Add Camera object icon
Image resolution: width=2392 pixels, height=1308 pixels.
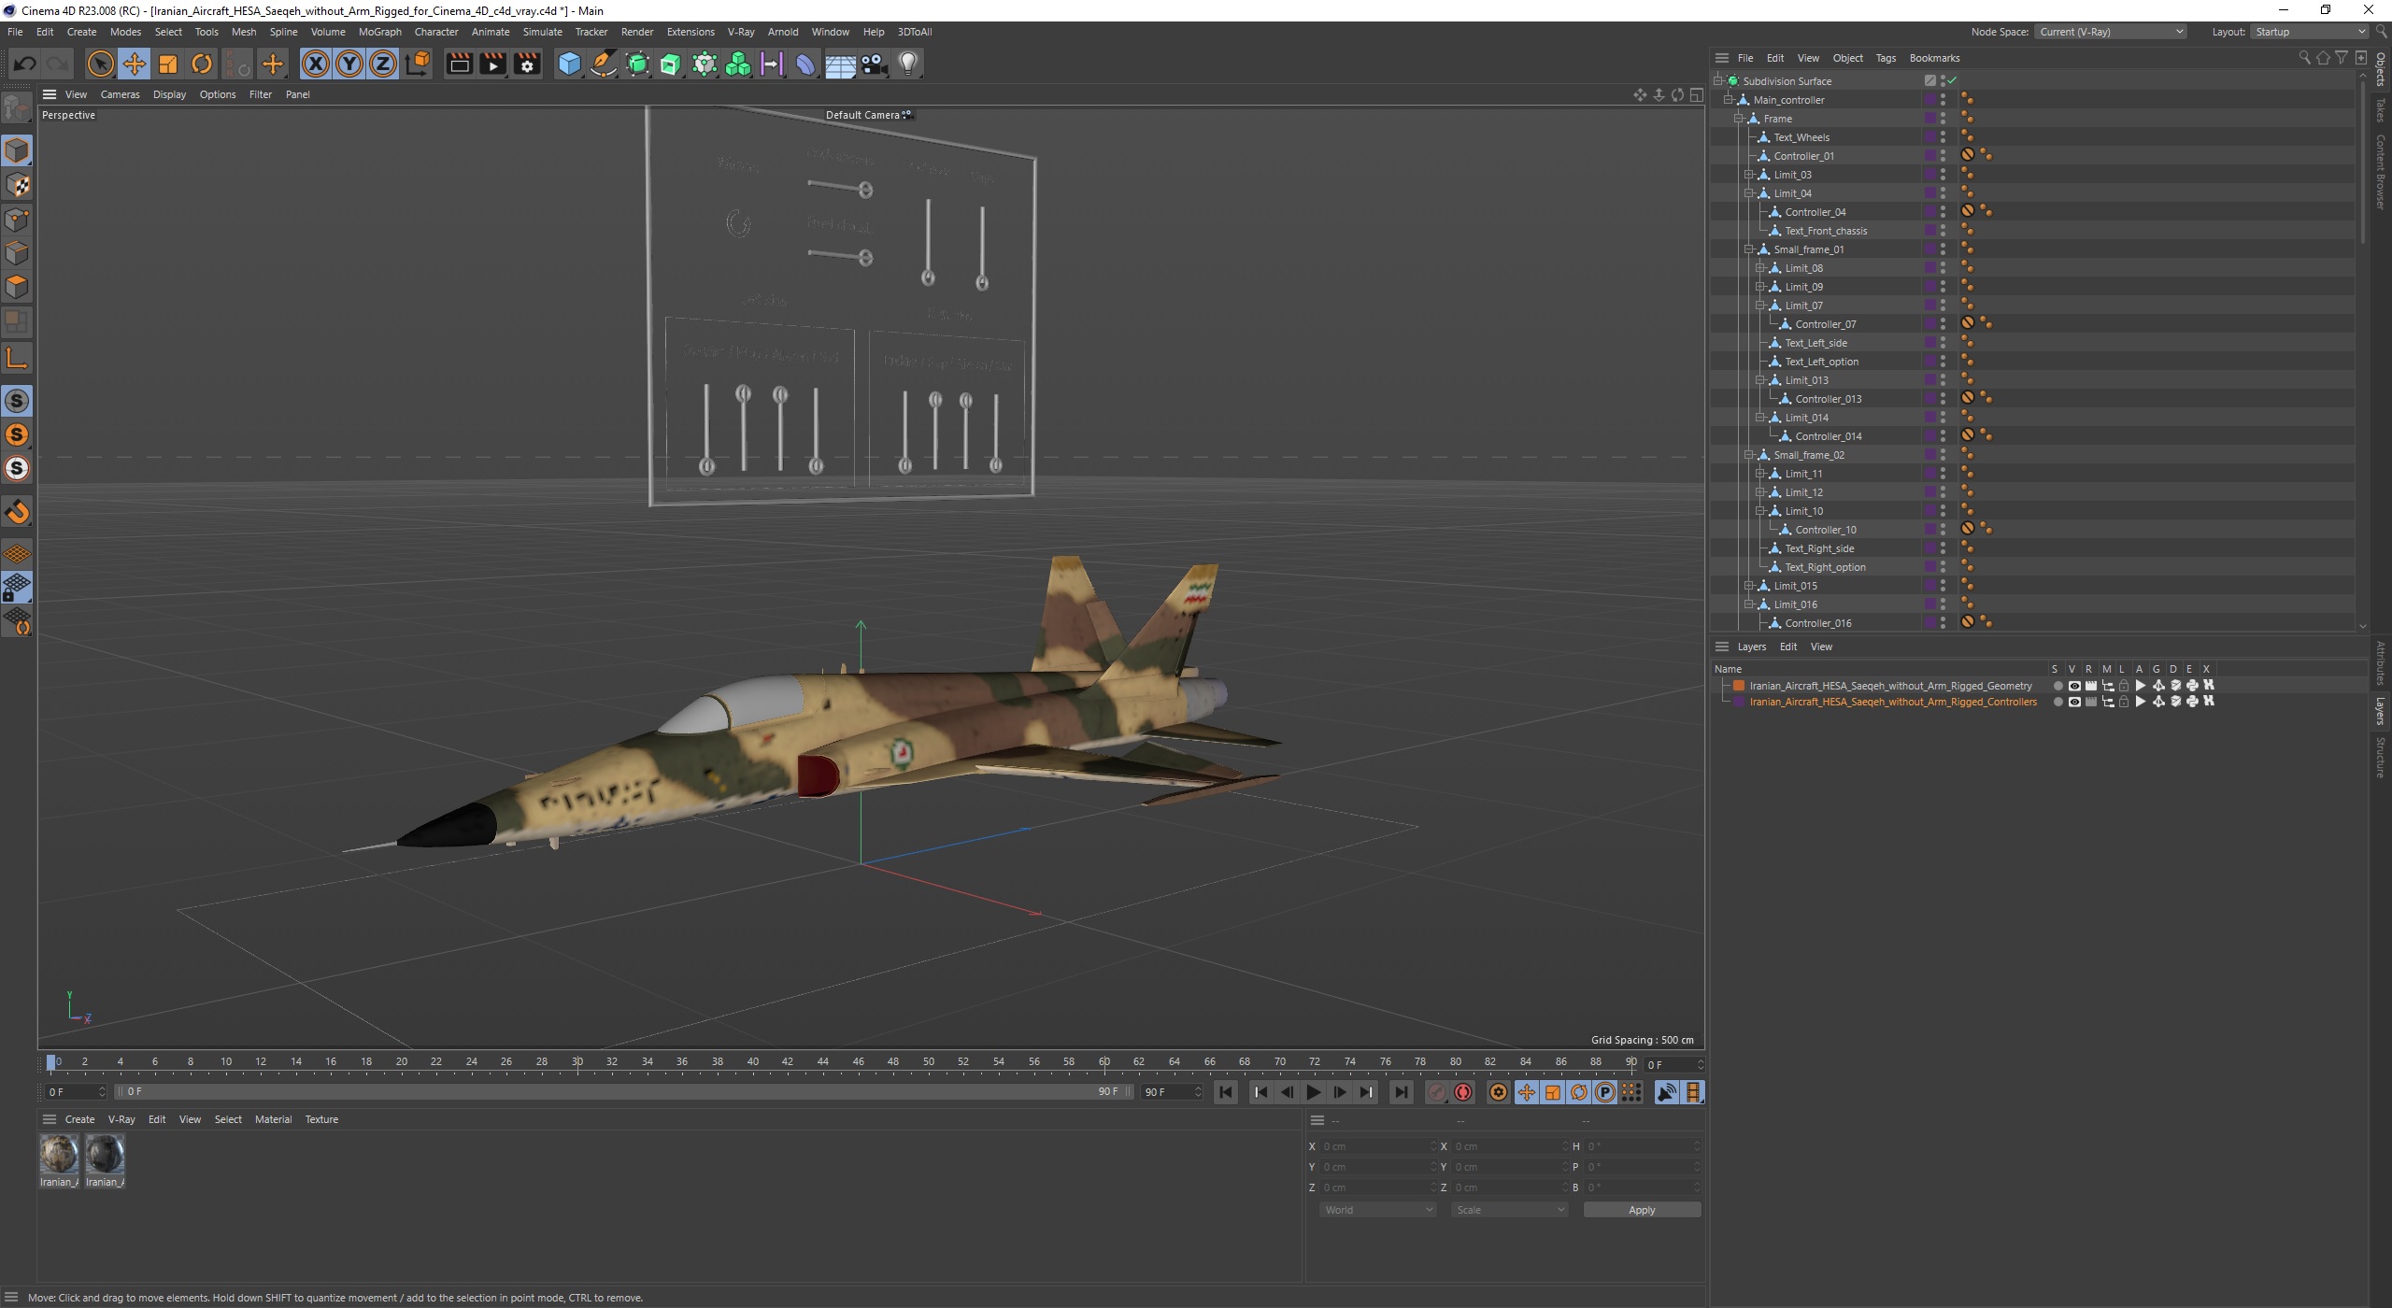(x=874, y=64)
